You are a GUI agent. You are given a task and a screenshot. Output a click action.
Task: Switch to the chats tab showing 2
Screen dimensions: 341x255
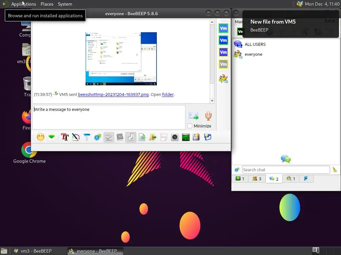[x=274, y=179]
